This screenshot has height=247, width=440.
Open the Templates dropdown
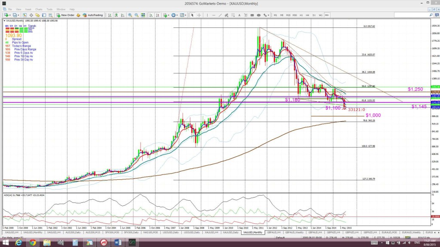pyautogui.click(x=183, y=15)
